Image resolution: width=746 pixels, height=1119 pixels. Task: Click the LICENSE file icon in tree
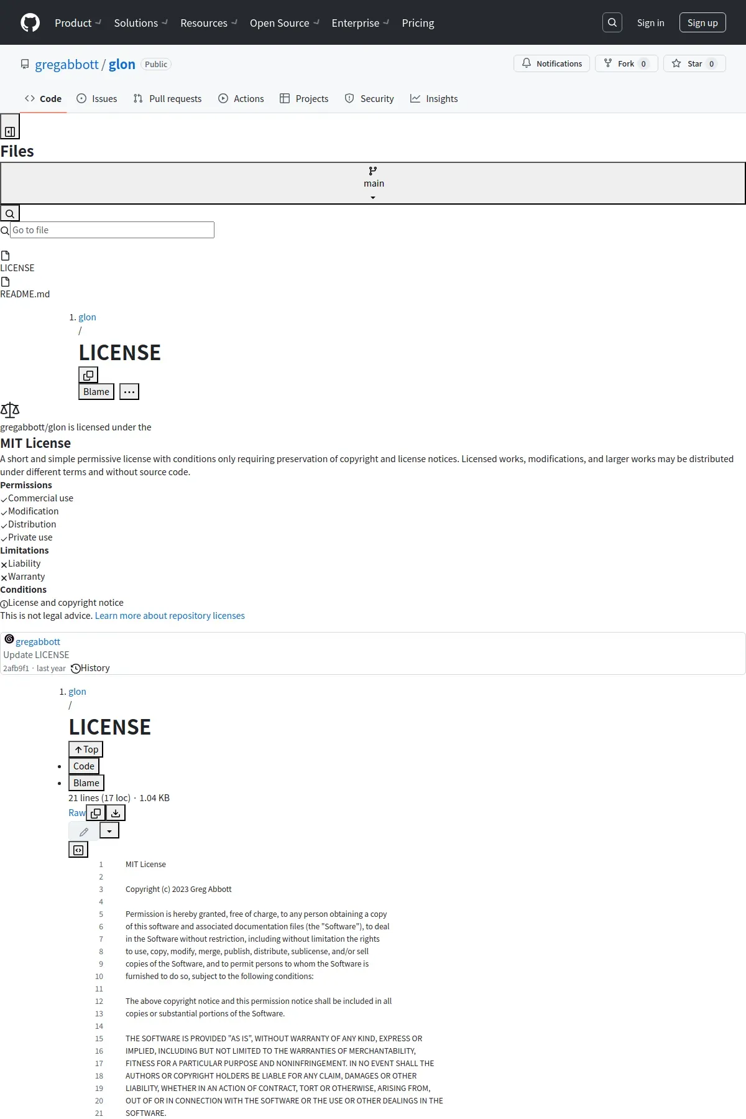(6, 256)
